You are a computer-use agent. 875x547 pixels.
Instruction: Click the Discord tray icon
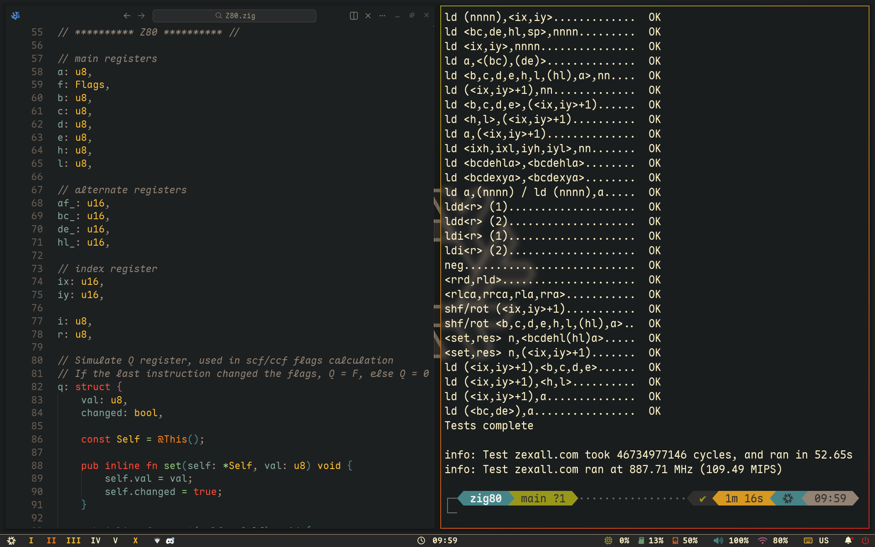(170, 541)
